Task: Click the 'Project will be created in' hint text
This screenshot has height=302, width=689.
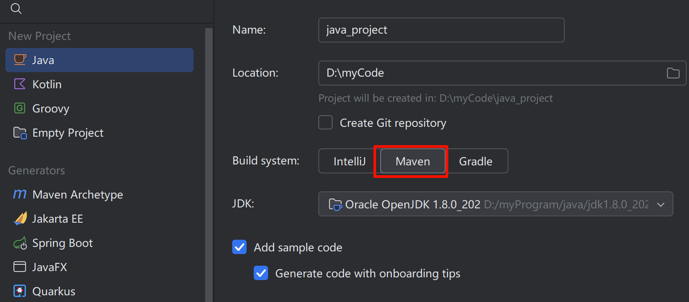Action: (435, 98)
